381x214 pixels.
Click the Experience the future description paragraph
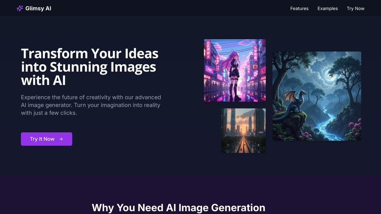click(91, 105)
